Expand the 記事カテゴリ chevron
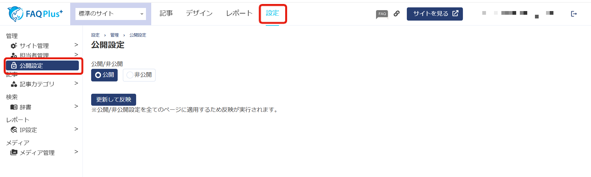 pos(76,83)
